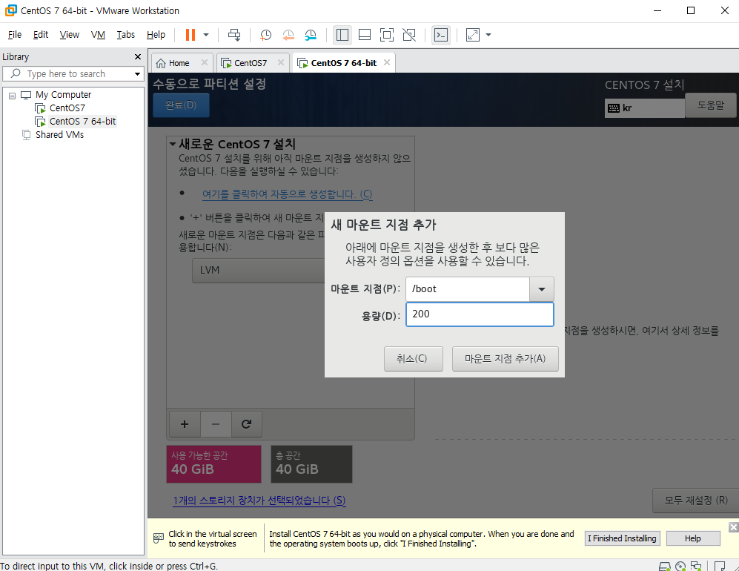Select Shared VMs in library tree
The height and width of the screenshot is (571, 739).
tap(59, 135)
